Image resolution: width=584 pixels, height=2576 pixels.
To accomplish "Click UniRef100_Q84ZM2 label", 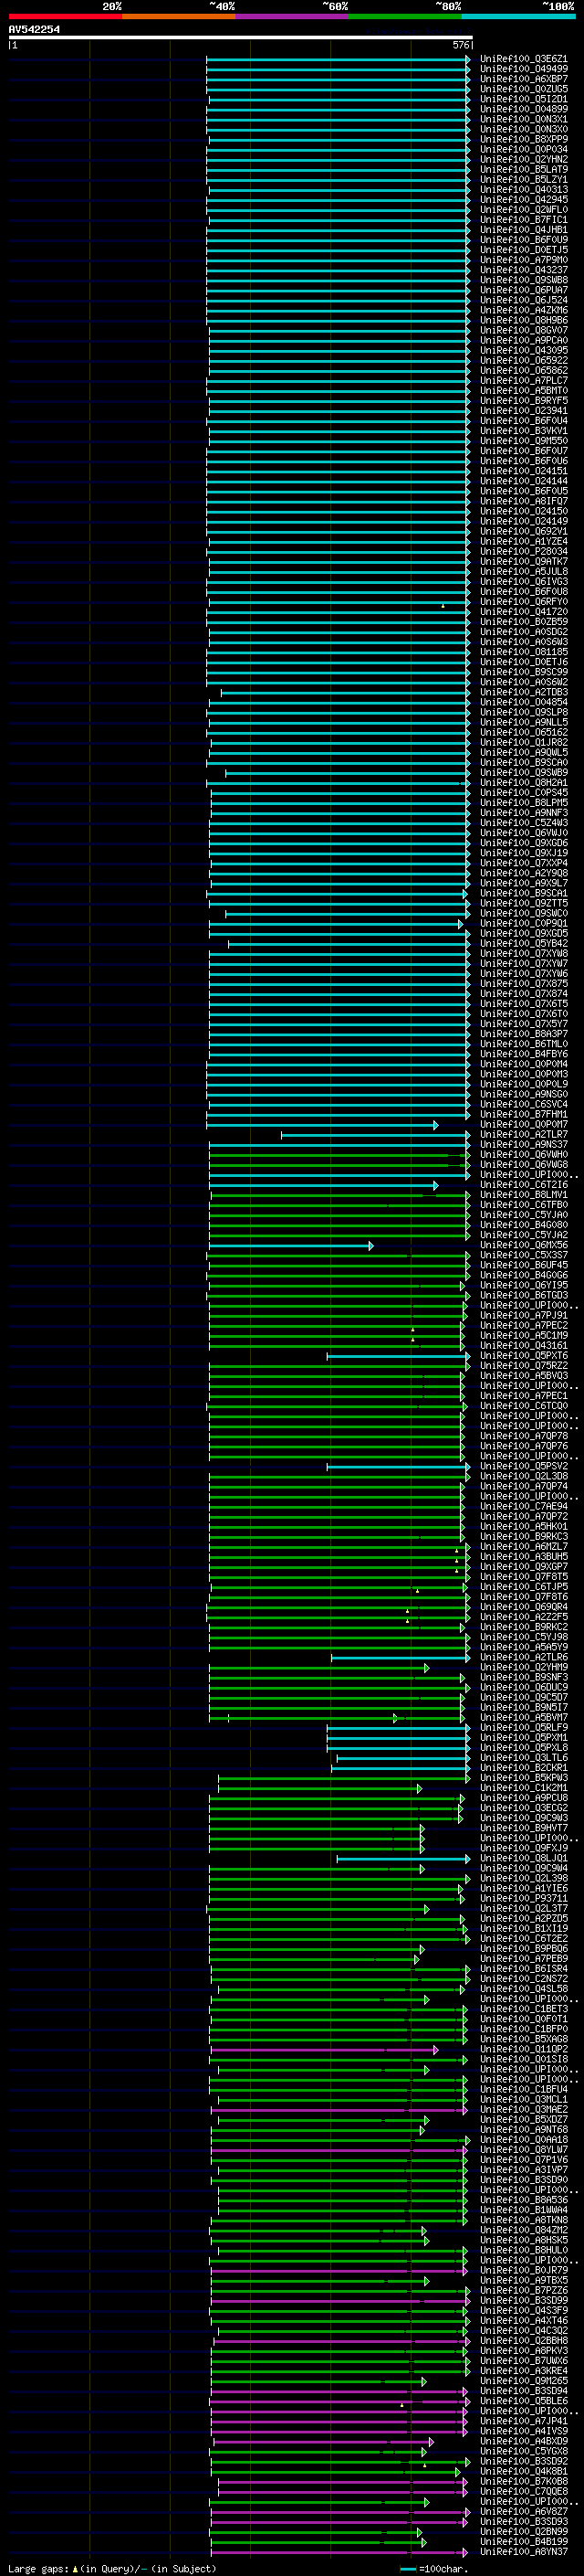I will (x=523, y=2230).
